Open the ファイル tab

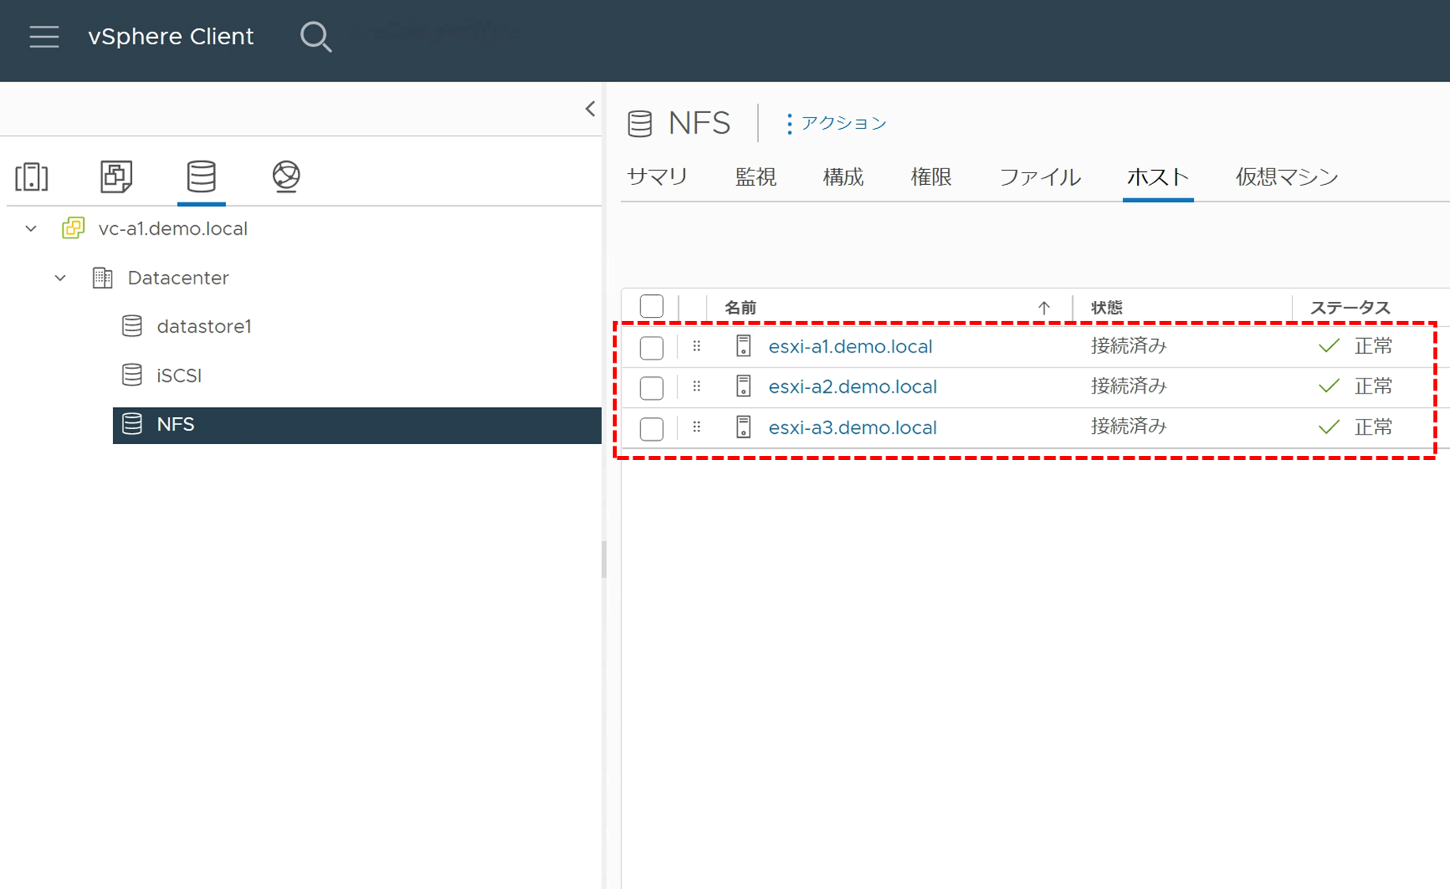pos(1040,177)
